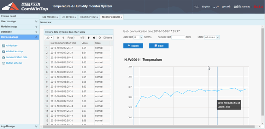Click the Output scheme sidebar icon
Image resolution: width=265 pixels, height=129 pixels.
[x=4, y=63]
